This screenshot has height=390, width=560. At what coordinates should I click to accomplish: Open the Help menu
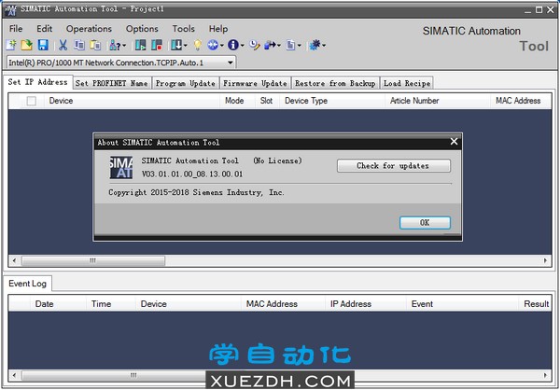(x=218, y=29)
